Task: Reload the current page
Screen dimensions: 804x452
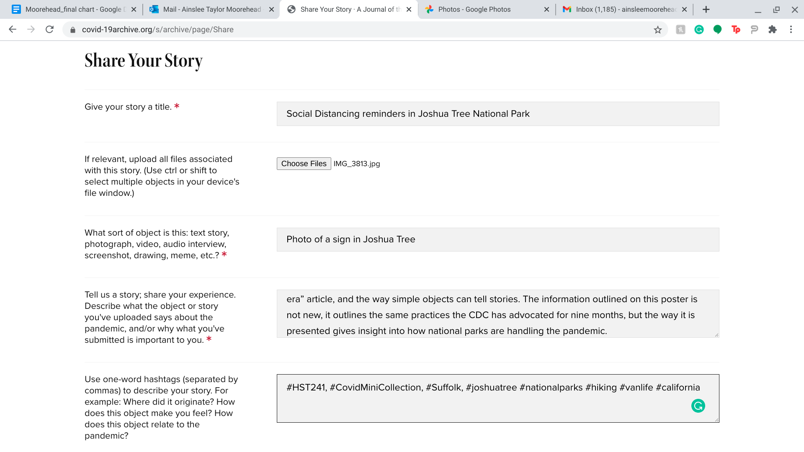Action: [x=49, y=29]
